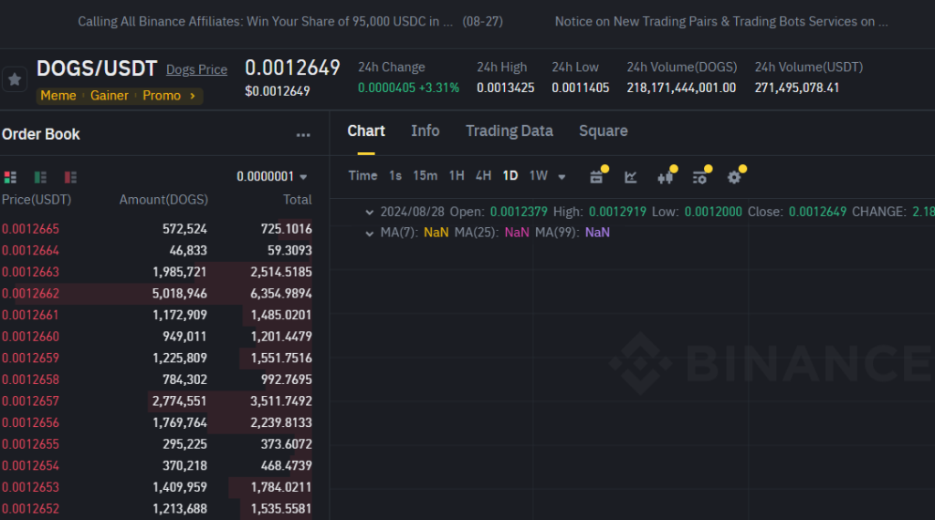Click the MA(25) NaN indicator label

tap(492, 233)
